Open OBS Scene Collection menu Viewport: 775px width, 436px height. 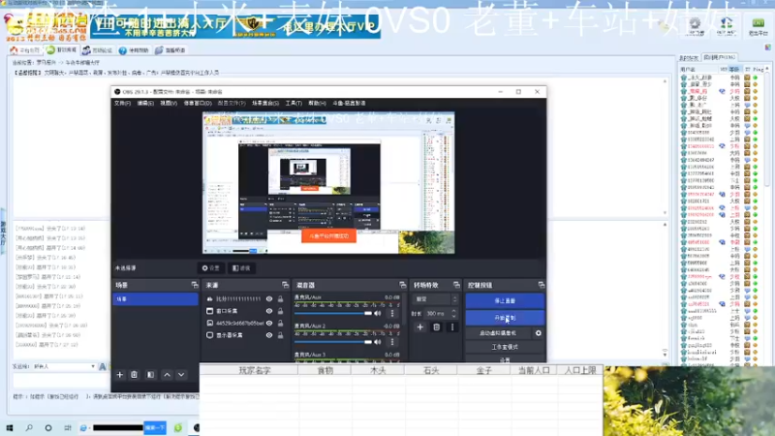coord(264,104)
